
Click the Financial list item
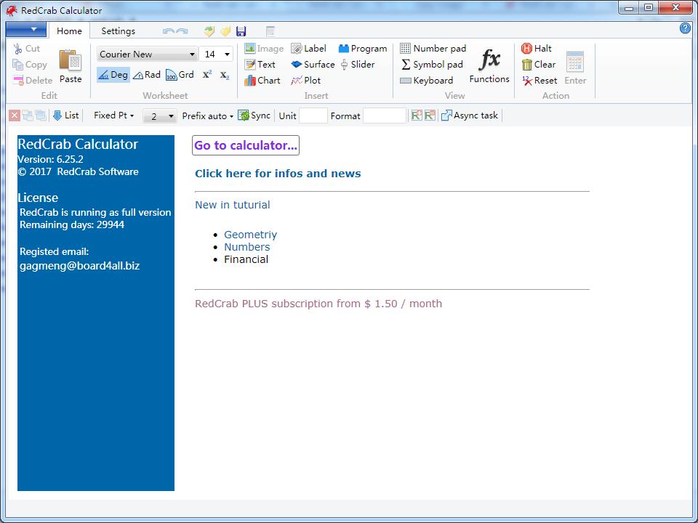246,259
